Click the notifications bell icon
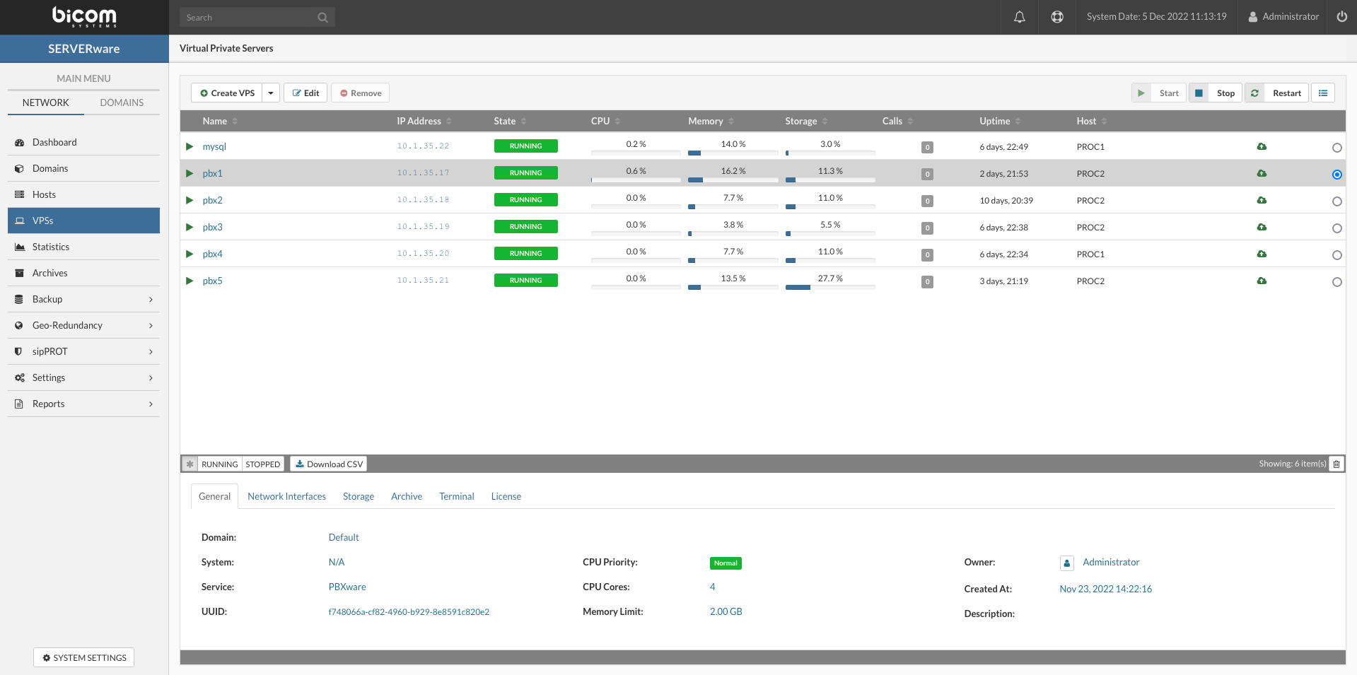Image resolution: width=1357 pixels, height=675 pixels. click(x=1019, y=17)
